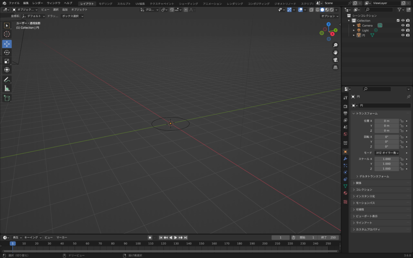Open the XYZ オイラー角 rotation mode dropdown
This screenshot has height=258, width=413.
(386, 153)
